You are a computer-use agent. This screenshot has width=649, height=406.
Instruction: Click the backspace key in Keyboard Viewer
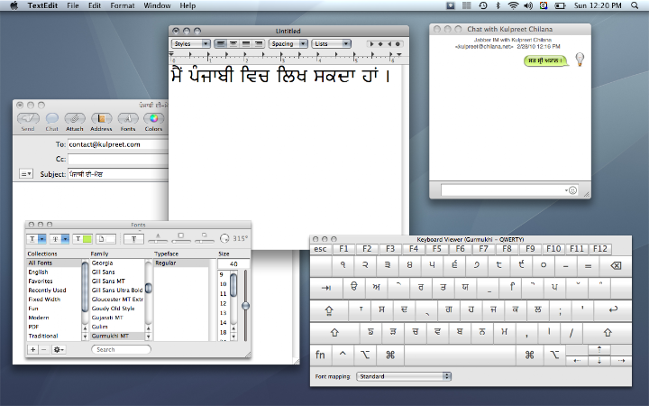[x=616, y=265]
